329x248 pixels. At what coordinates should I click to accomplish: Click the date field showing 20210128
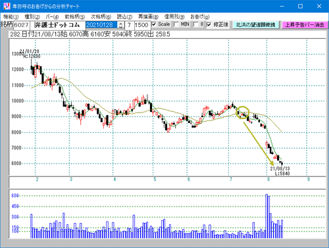[x=101, y=25]
